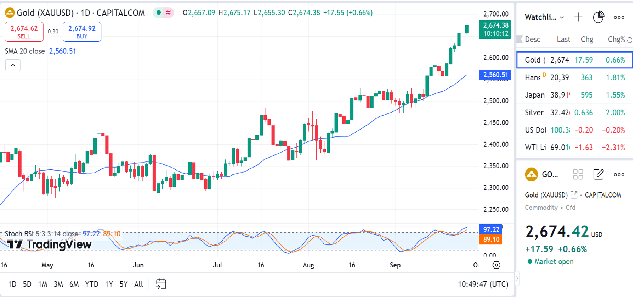Select the YTD time range

91,284
